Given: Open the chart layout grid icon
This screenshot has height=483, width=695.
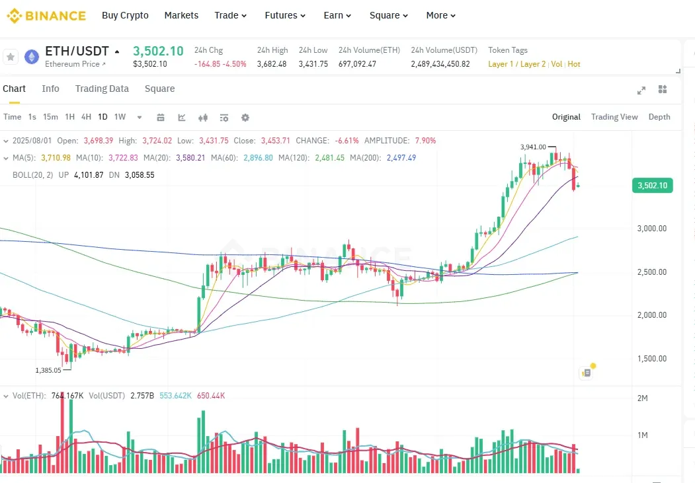Looking at the screenshot, I should click(663, 90).
